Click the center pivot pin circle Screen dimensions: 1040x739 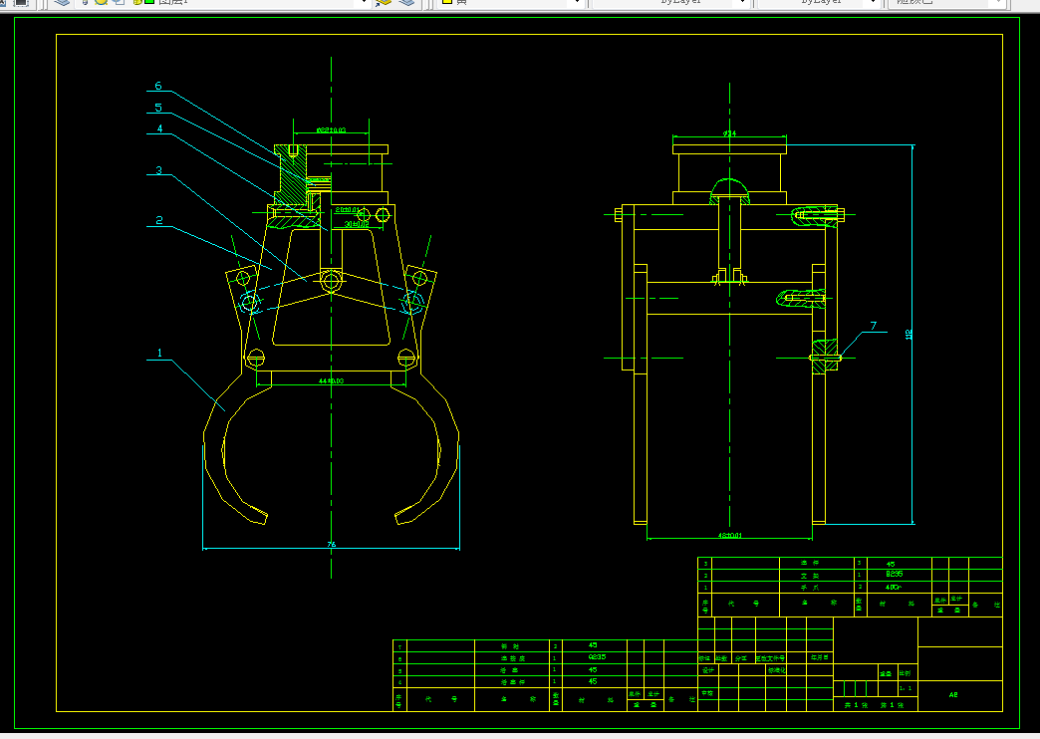pos(331,281)
